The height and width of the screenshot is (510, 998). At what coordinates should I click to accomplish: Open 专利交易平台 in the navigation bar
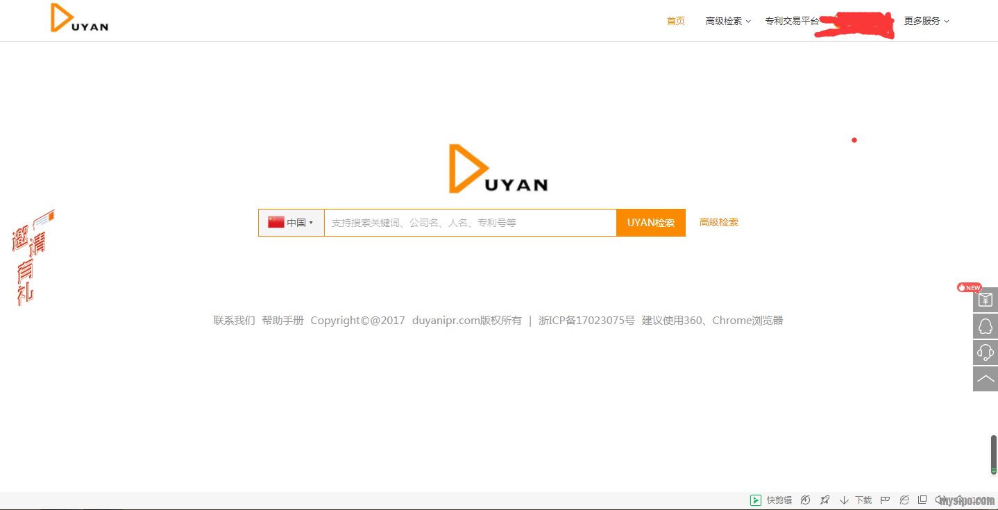click(791, 21)
